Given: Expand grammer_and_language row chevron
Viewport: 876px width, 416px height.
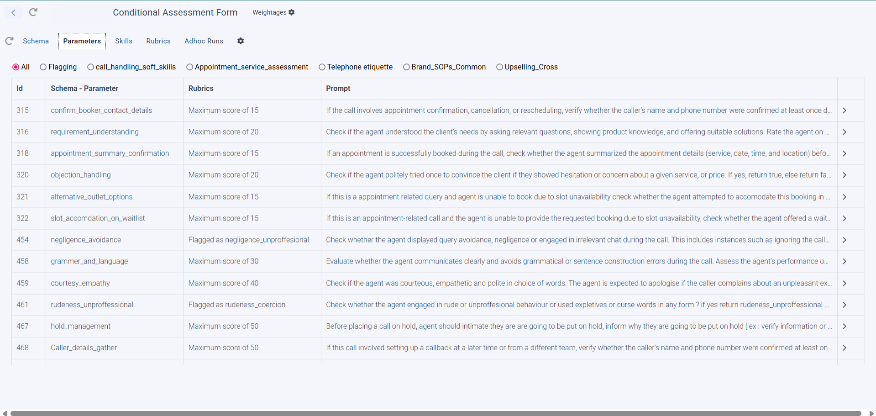Looking at the screenshot, I should tap(845, 261).
